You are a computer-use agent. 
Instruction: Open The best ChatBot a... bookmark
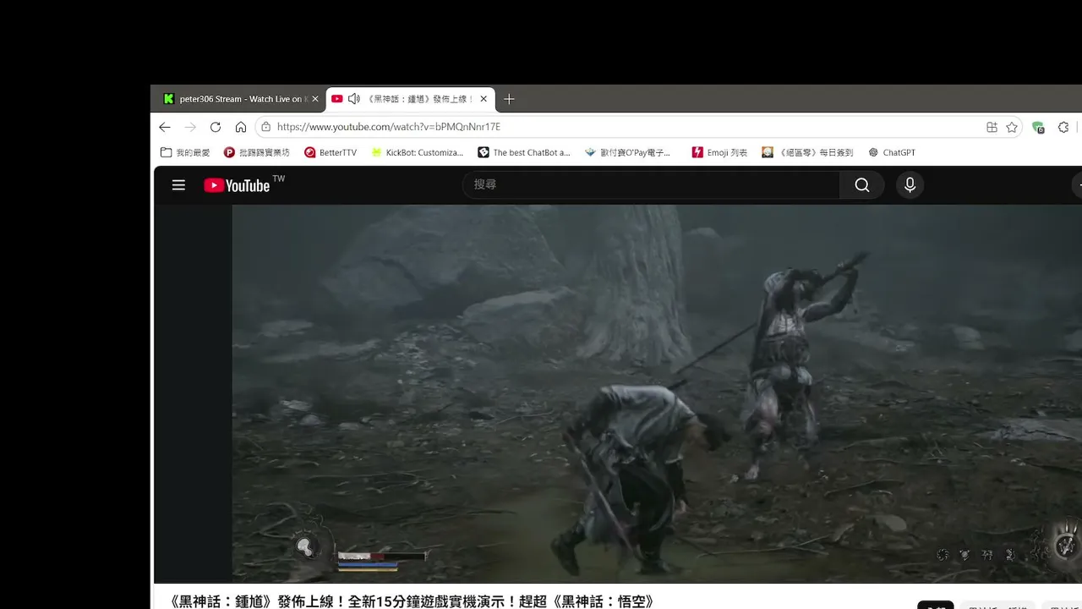[524, 152]
